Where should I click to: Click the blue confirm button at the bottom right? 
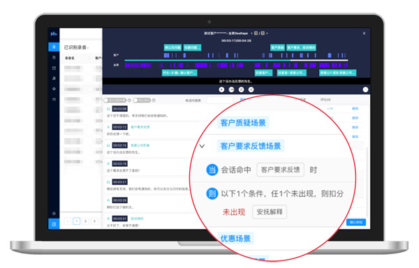click(356, 222)
